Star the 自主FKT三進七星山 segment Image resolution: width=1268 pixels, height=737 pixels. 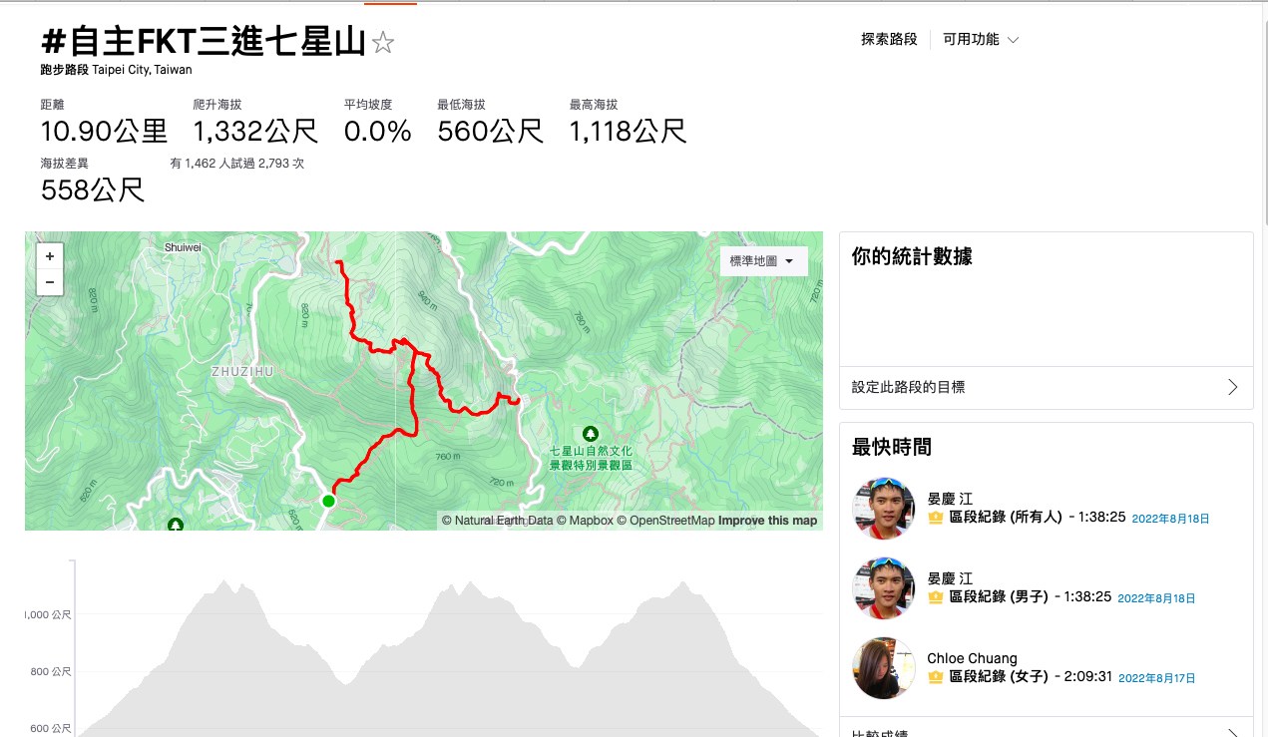(x=383, y=42)
